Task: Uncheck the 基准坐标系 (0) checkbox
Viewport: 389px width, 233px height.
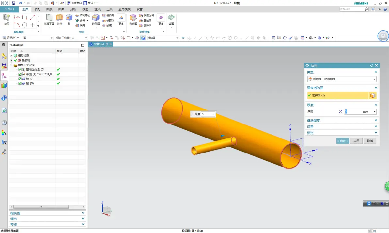Action: (x=20, y=70)
